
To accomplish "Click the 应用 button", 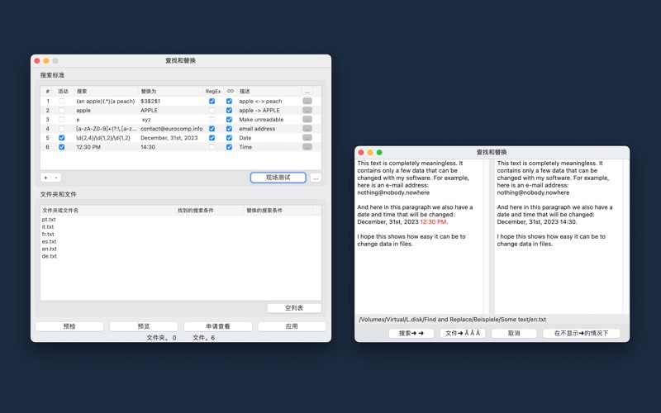I will (x=292, y=326).
